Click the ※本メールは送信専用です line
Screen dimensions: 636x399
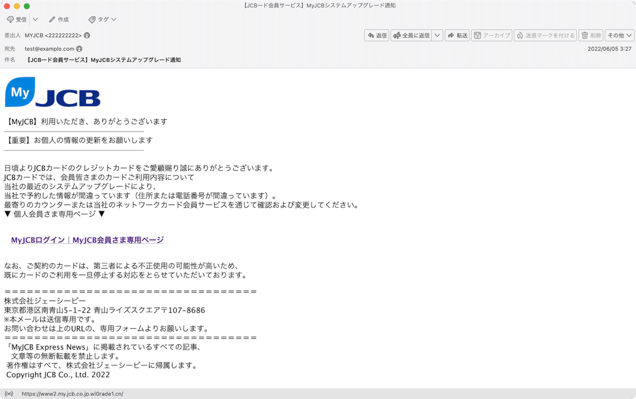click(x=49, y=319)
